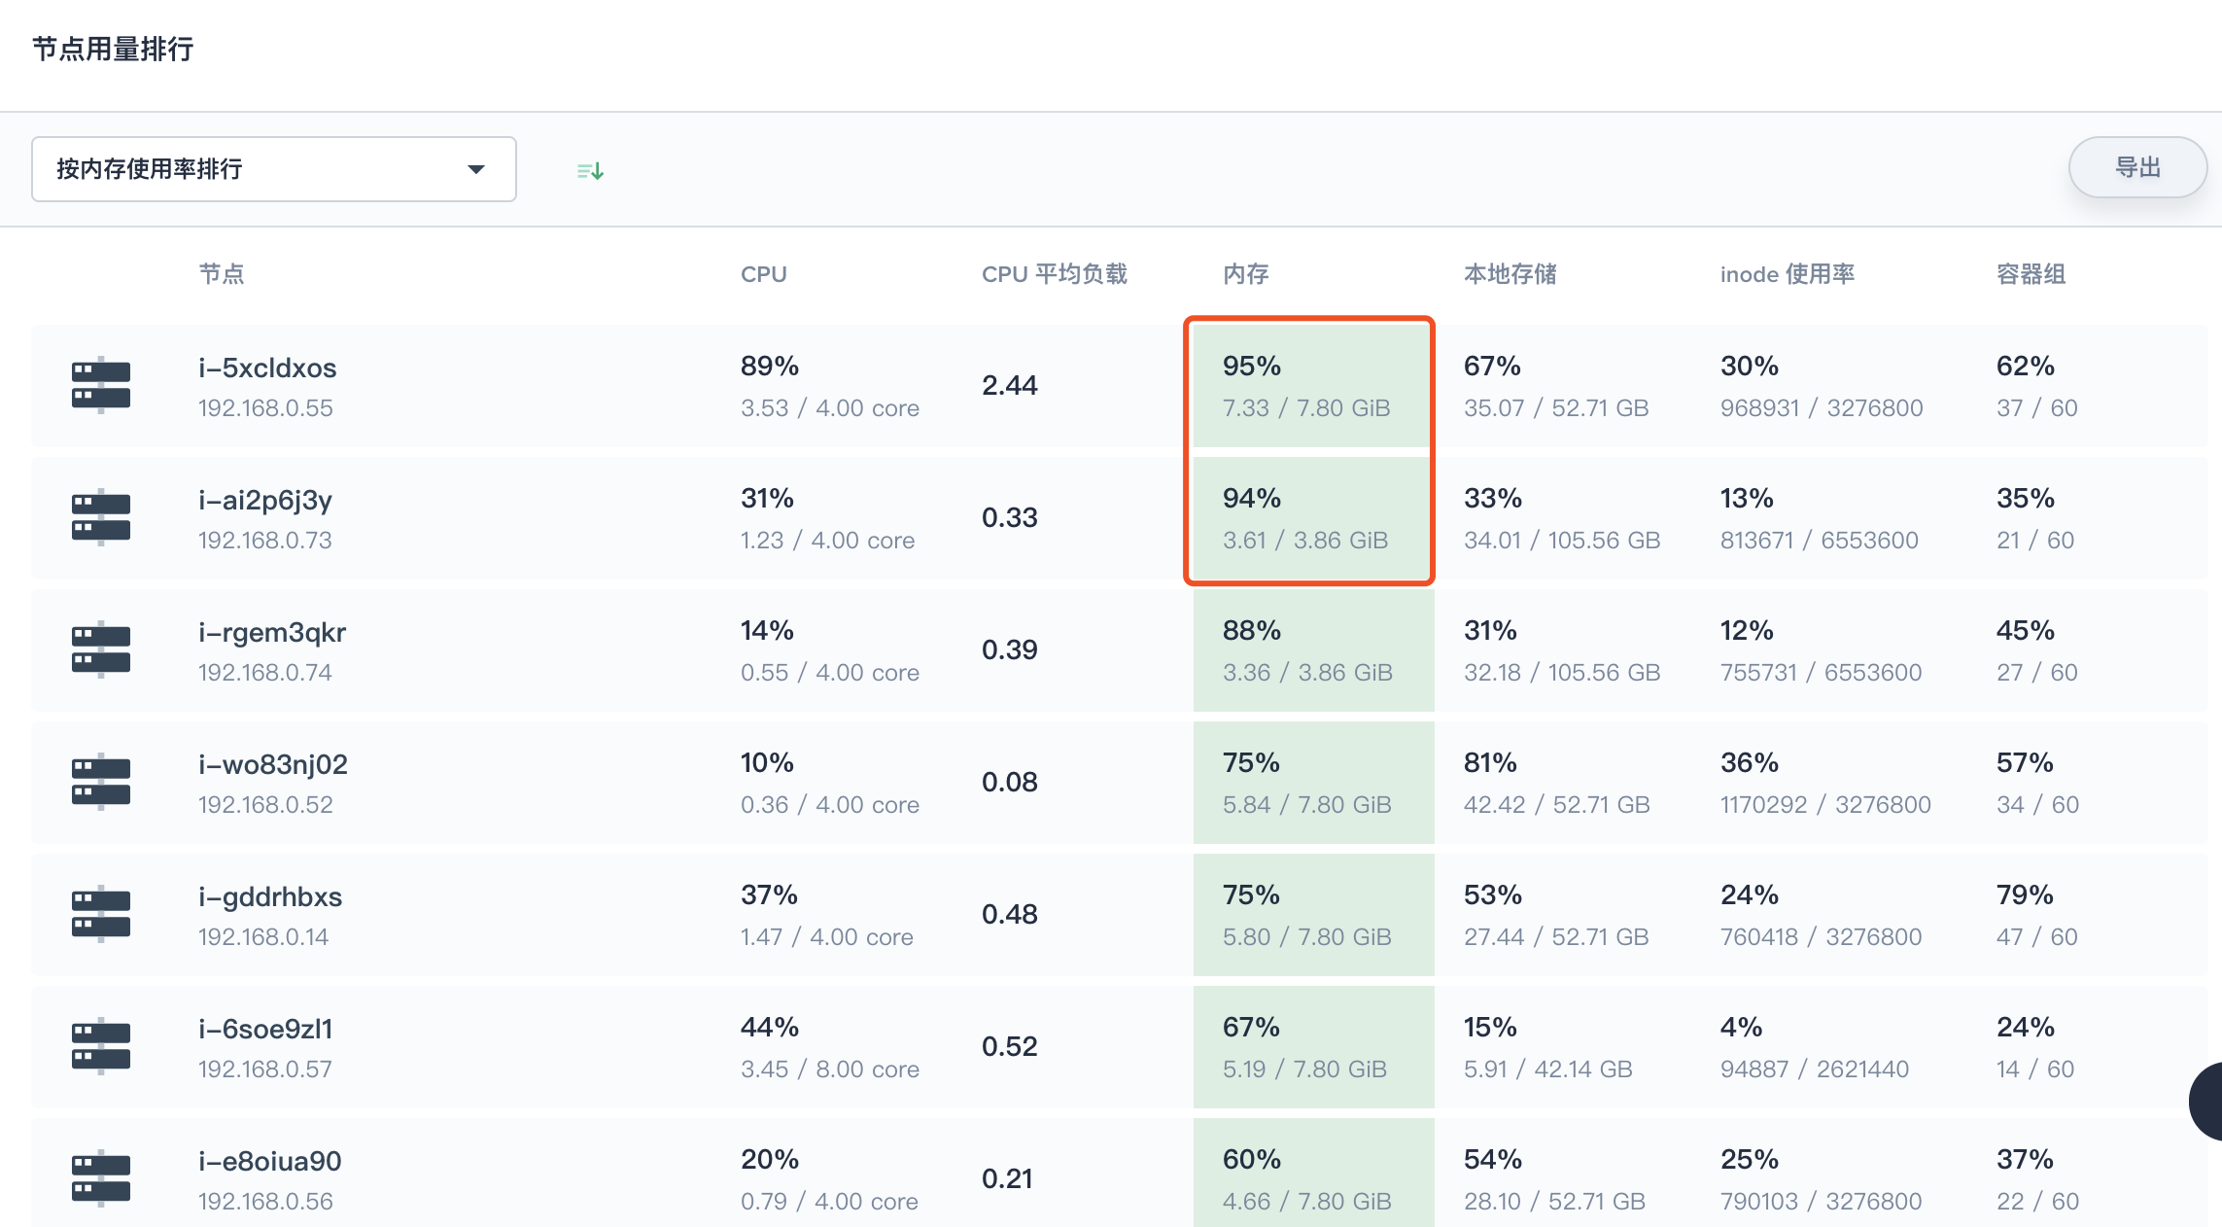This screenshot has width=2222, height=1227.
Task: Open node i-5xcldxos
Action: [x=267, y=368]
